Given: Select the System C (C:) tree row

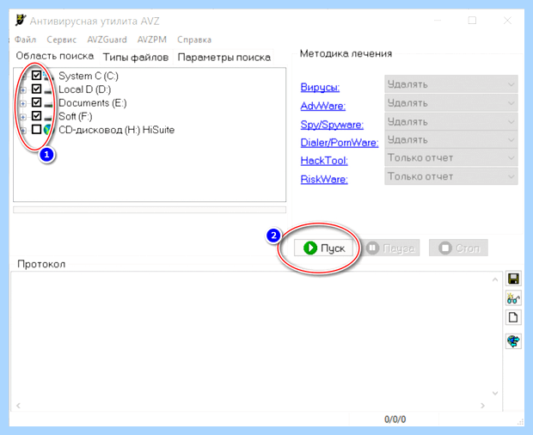Looking at the screenshot, I should click(x=89, y=76).
